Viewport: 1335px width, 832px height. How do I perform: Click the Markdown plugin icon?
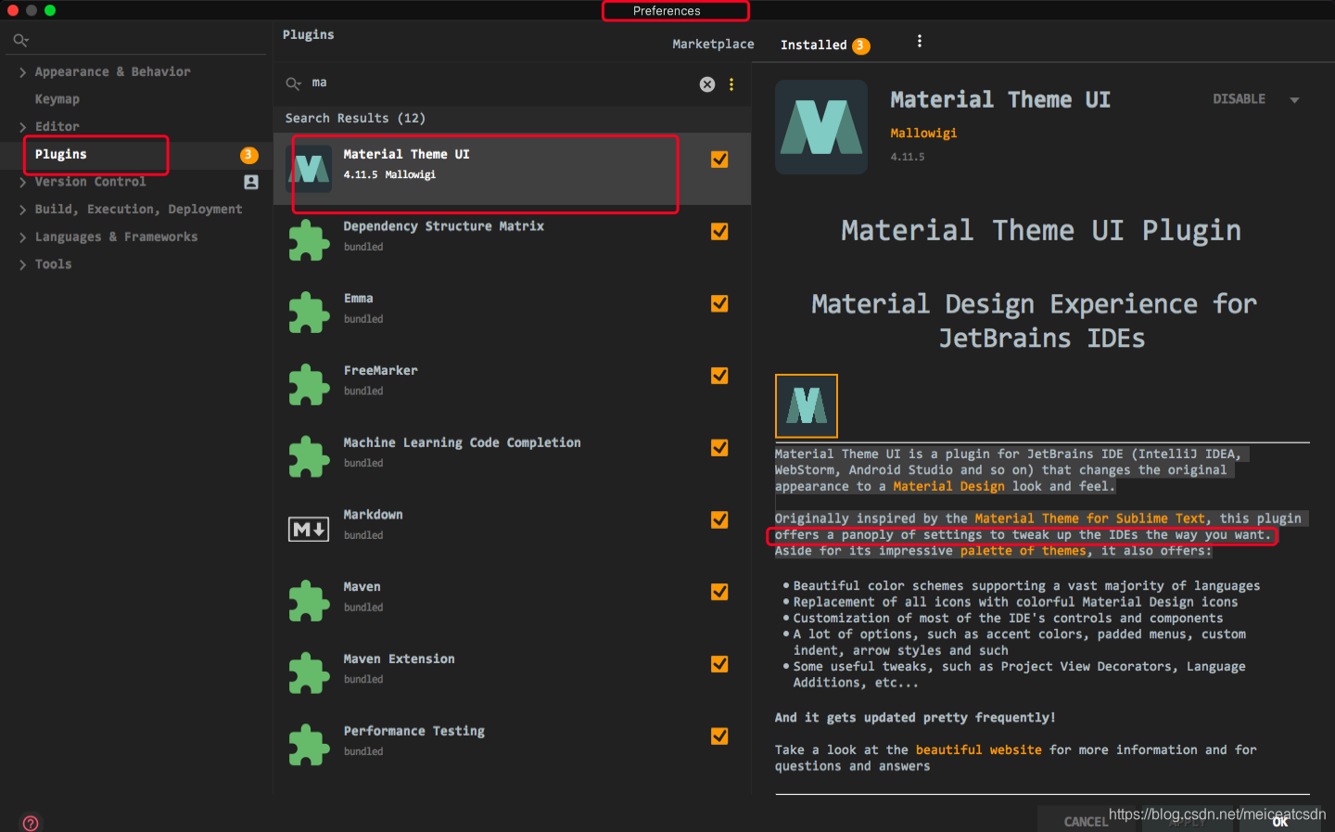click(309, 530)
